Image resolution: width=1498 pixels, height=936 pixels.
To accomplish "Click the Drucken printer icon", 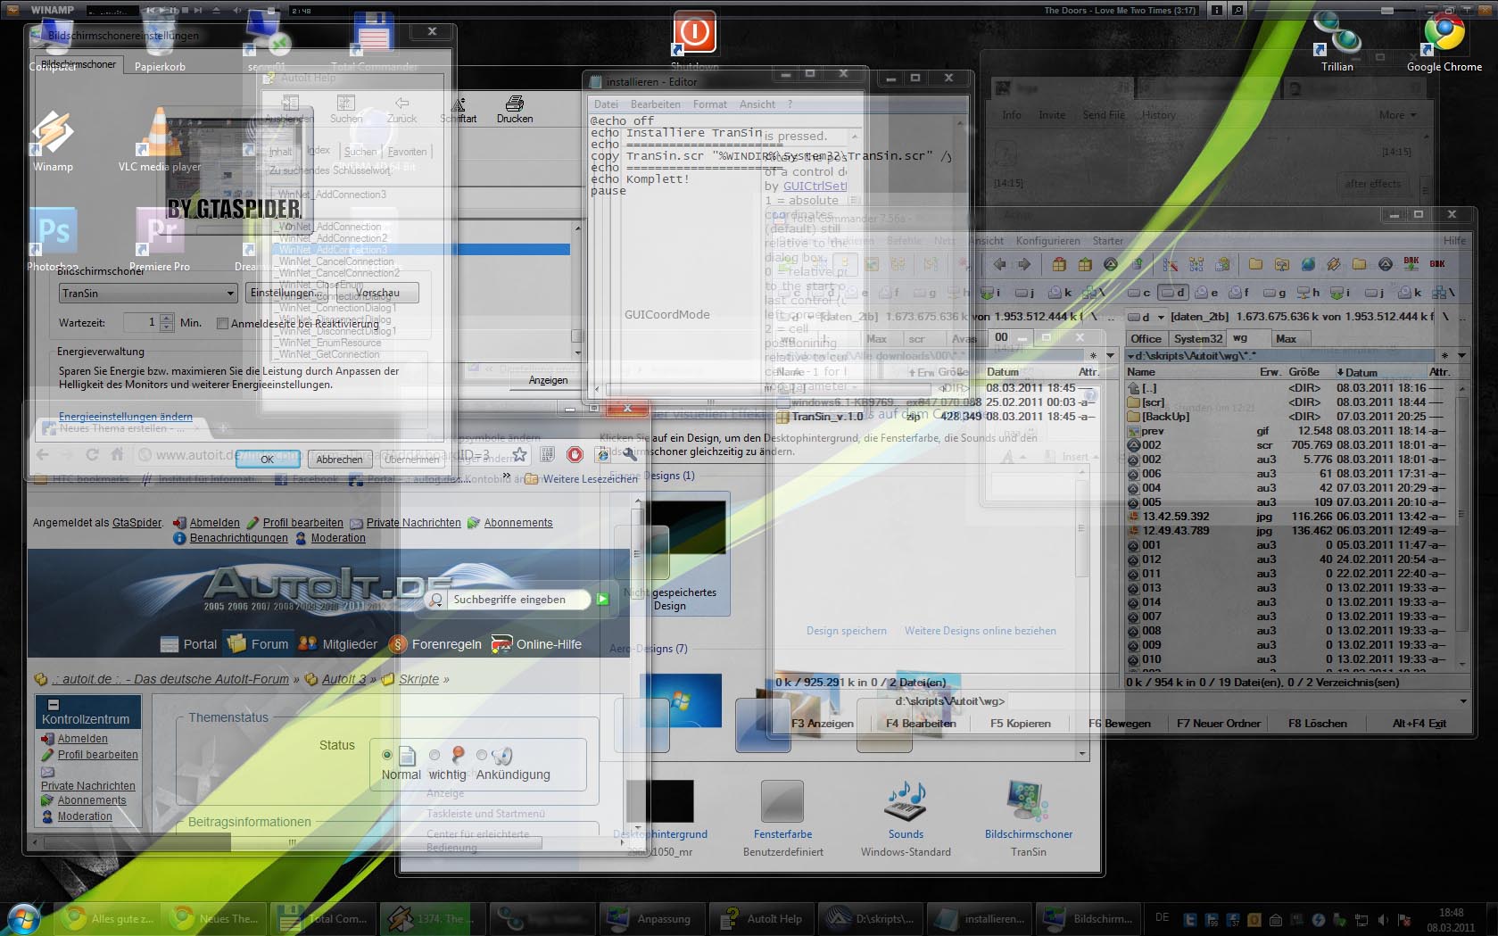I will point(515,104).
